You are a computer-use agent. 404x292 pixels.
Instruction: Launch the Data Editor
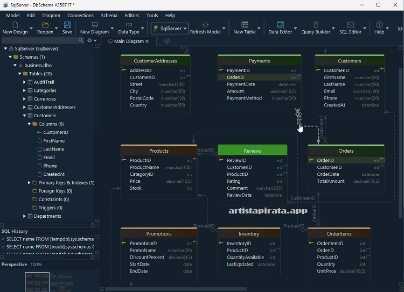[280, 25]
